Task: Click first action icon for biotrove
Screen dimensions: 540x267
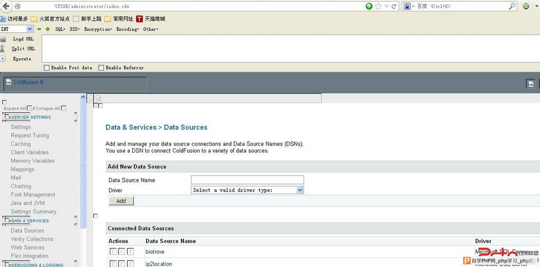Action: 113,252
